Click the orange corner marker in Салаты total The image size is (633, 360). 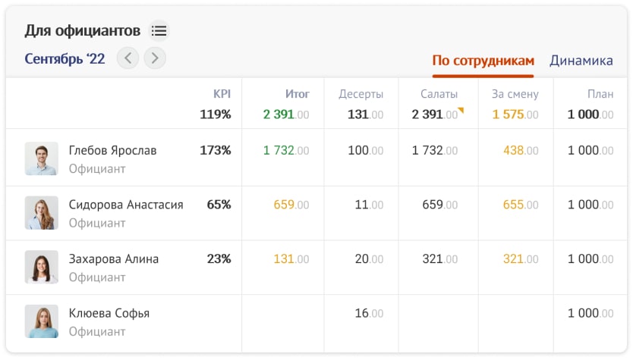(461, 111)
